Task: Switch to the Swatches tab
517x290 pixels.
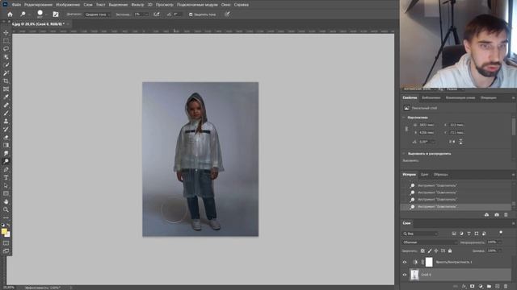Action: pyautogui.click(x=441, y=175)
